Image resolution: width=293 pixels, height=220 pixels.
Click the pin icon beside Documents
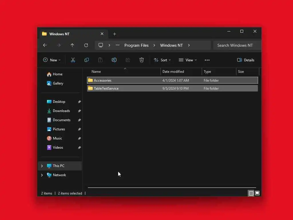tap(80, 120)
